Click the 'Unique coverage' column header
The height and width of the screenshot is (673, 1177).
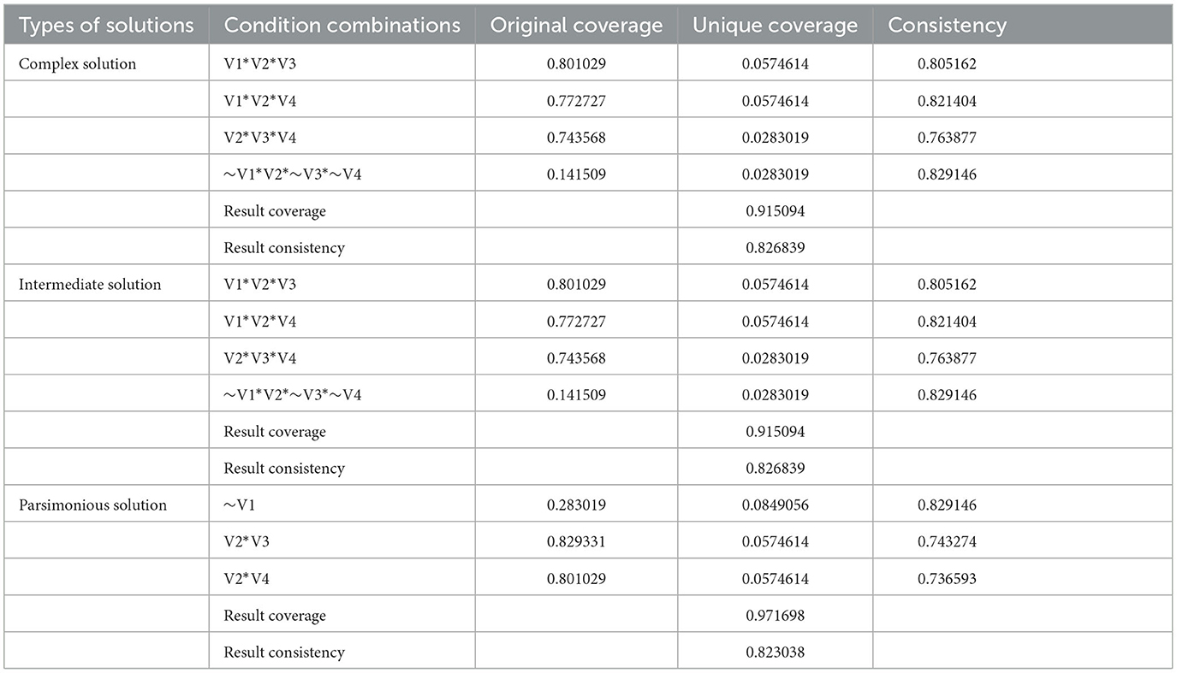[775, 26]
